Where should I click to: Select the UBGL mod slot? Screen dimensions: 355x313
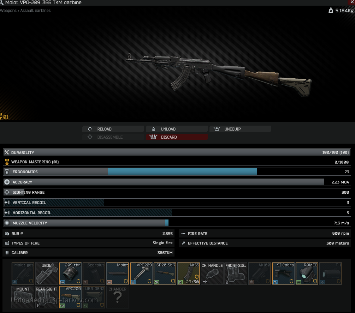tap(47, 273)
